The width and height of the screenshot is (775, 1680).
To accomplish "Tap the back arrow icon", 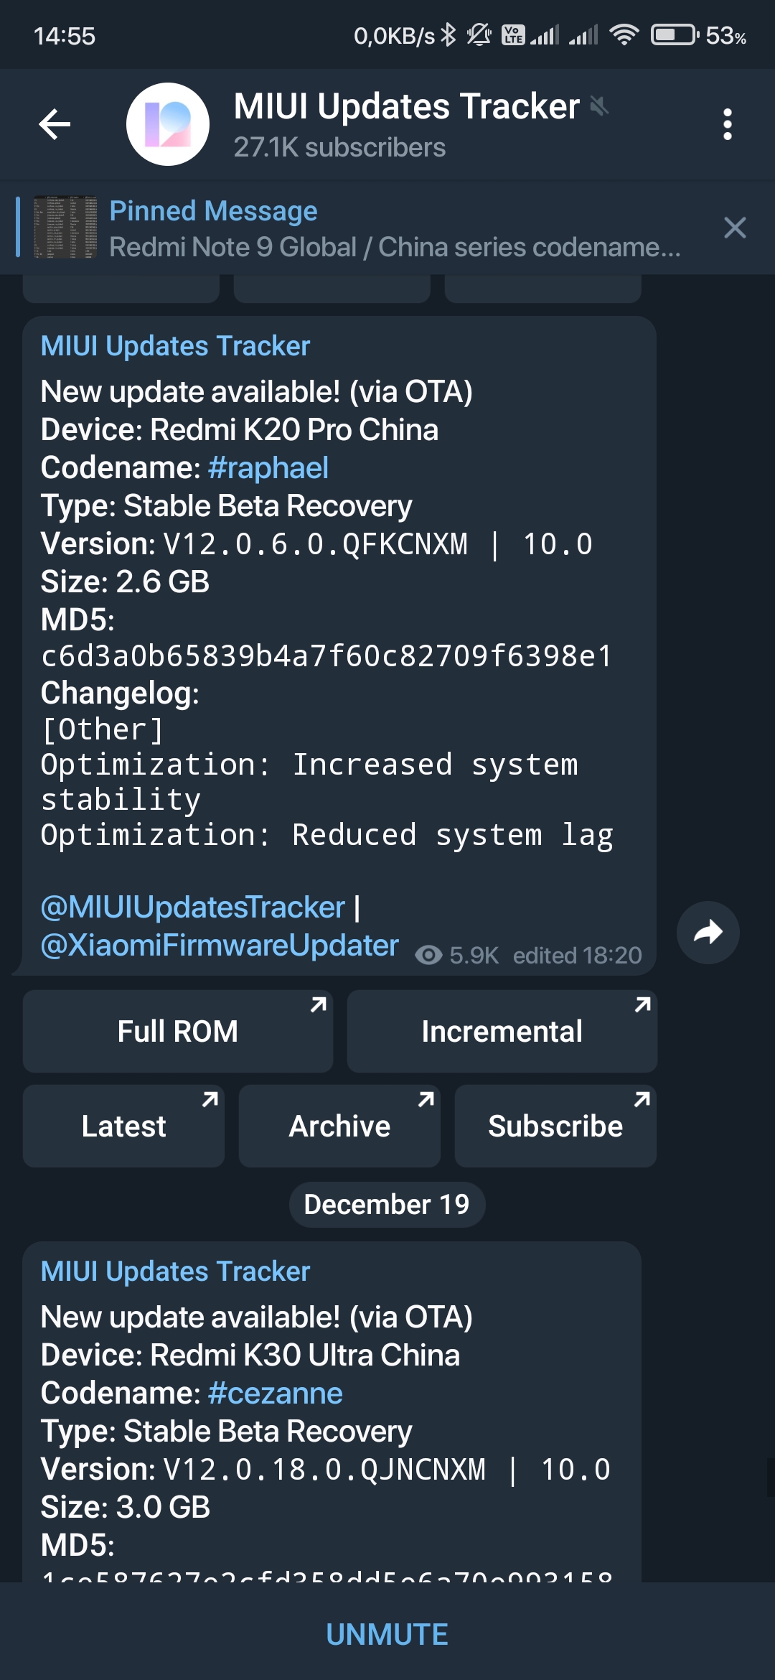I will click(x=55, y=124).
